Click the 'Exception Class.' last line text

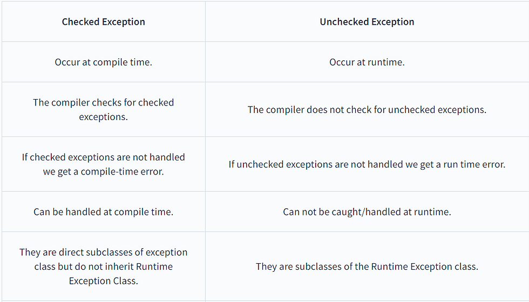(103, 281)
